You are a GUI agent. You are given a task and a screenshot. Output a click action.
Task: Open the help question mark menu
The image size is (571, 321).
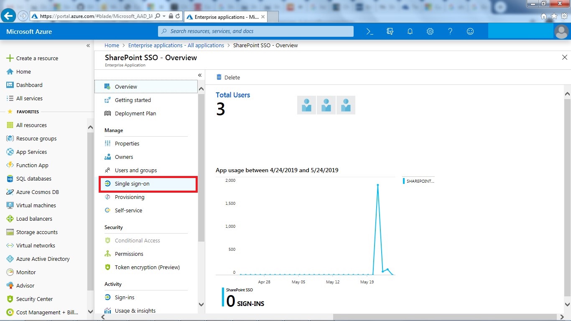pyautogui.click(x=450, y=31)
